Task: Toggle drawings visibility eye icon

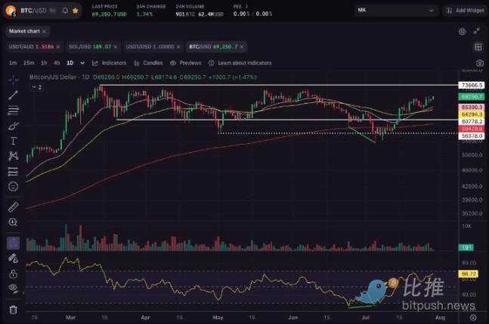Action: 13,288
